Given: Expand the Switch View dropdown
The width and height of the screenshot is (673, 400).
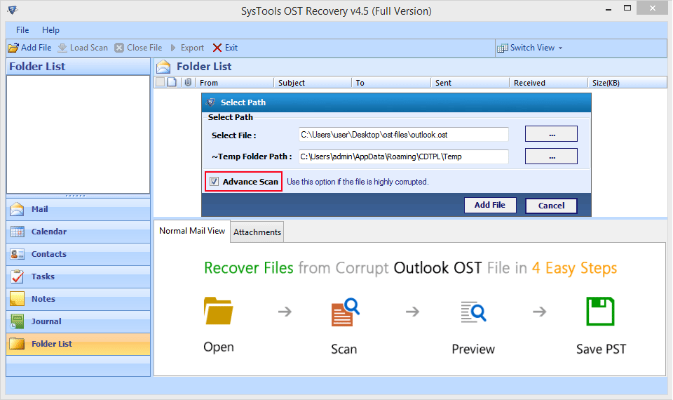Looking at the screenshot, I should click(x=530, y=48).
